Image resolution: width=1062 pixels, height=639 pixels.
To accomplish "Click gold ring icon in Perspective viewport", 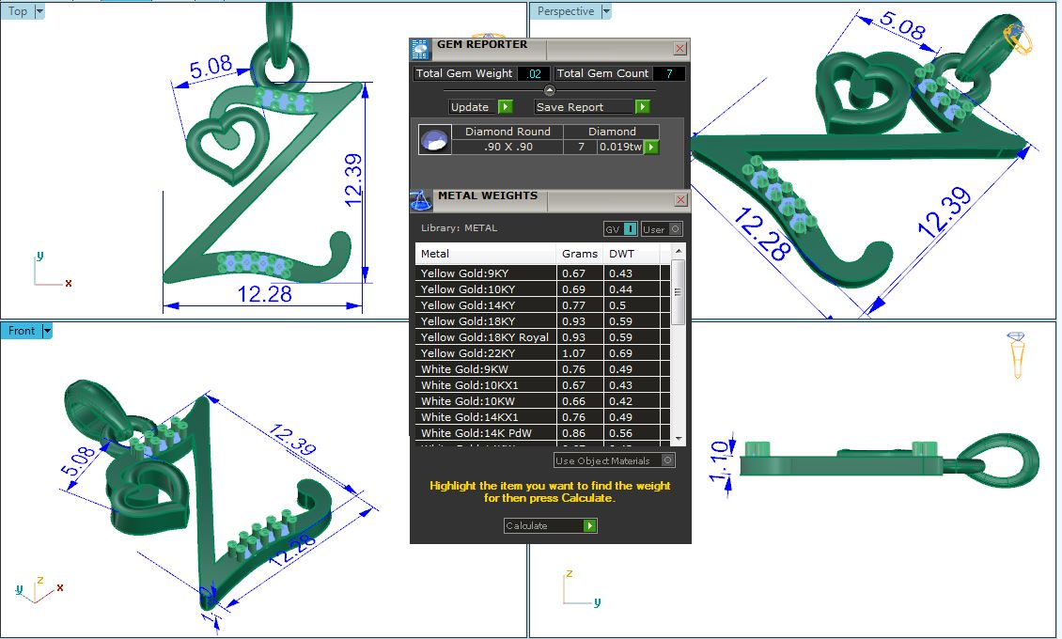I will click(1018, 38).
